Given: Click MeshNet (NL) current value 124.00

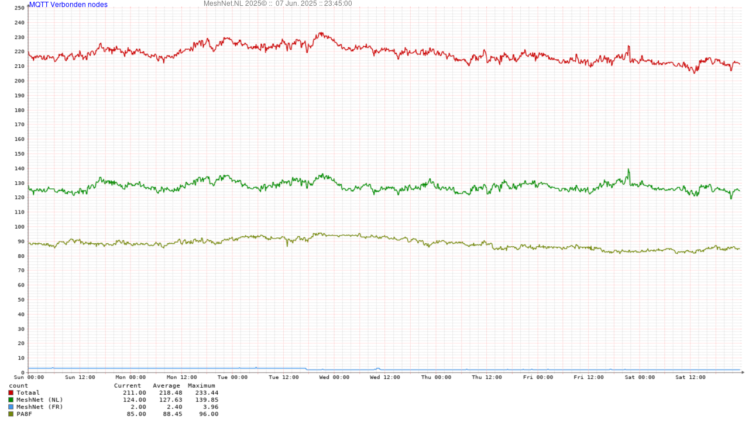Looking at the screenshot, I should [135, 400].
